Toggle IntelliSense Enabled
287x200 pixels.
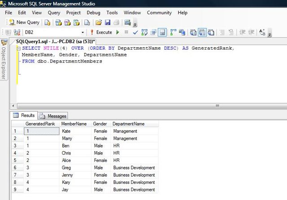point(162,32)
